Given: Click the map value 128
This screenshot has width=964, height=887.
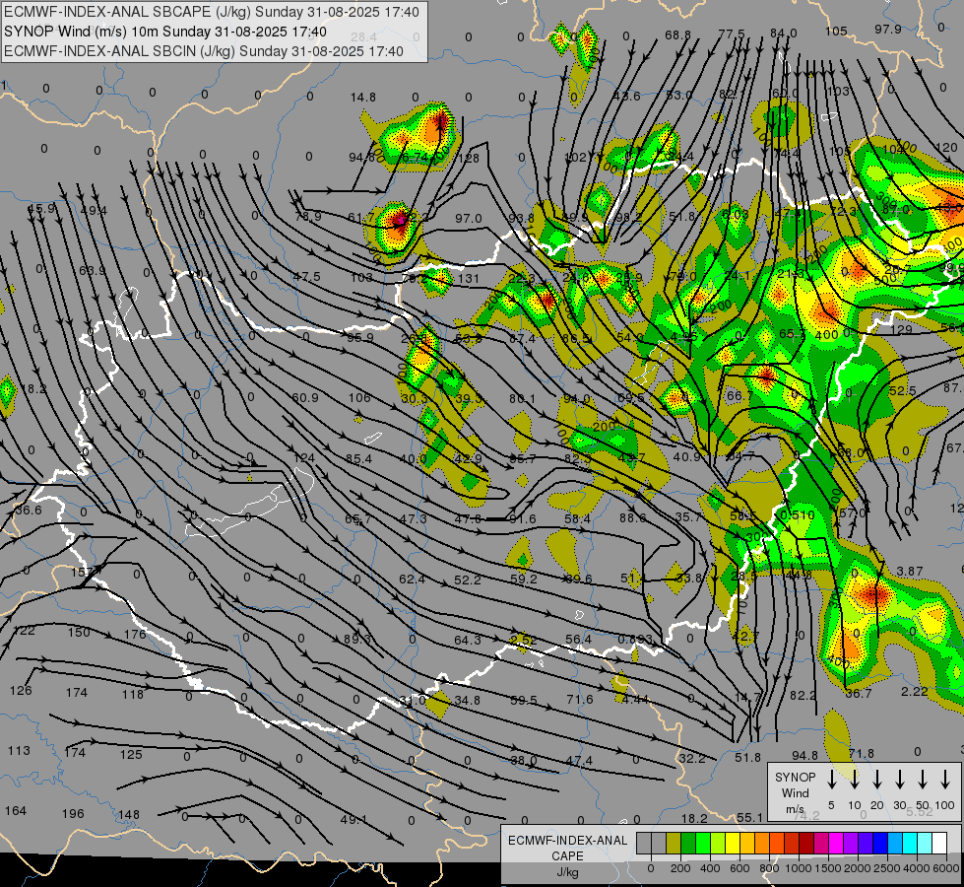Looking at the screenshot, I should [469, 159].
